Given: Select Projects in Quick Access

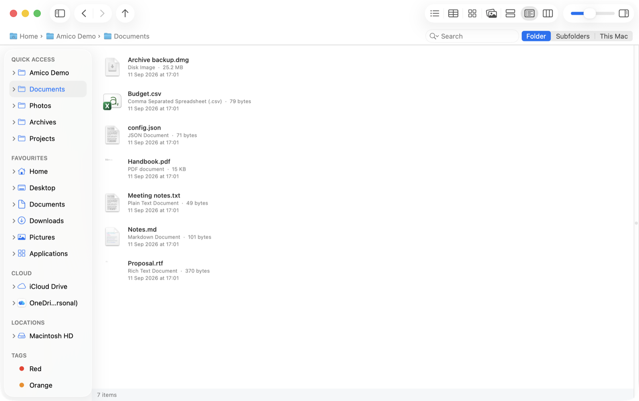Looking at the screenshot, I should tap(48, 139).
